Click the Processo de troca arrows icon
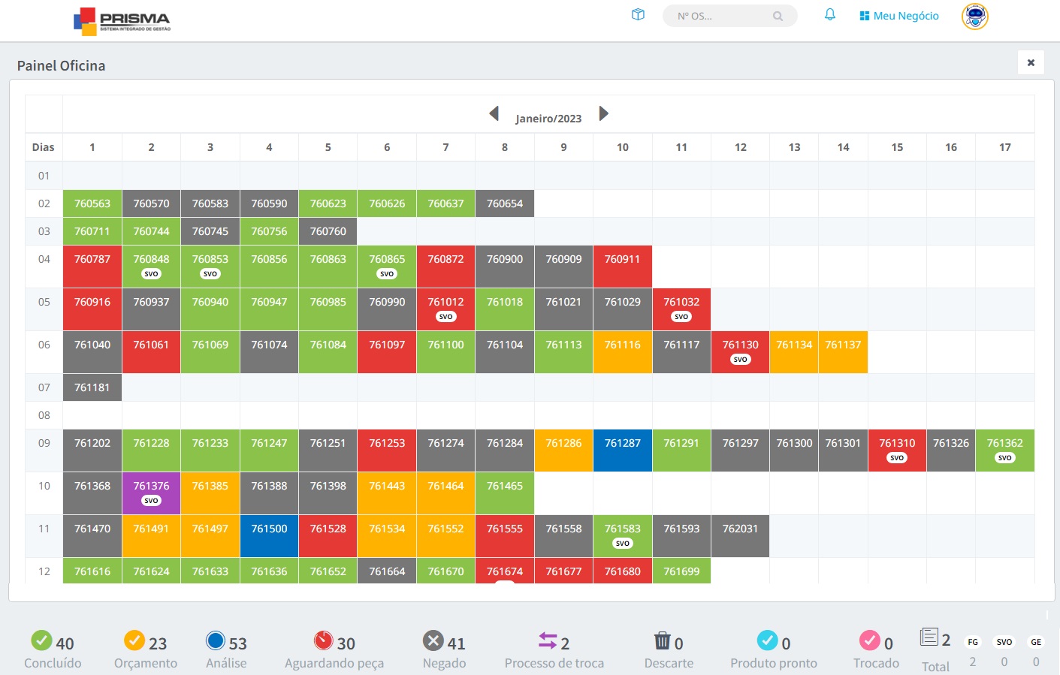This screenshot has height=675, width=1060. tap(548, 640)
